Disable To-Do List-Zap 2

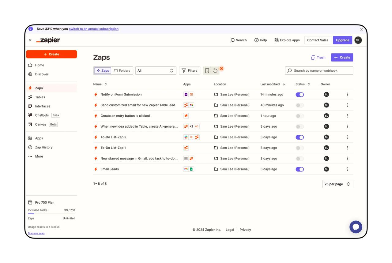click(300, 137)
